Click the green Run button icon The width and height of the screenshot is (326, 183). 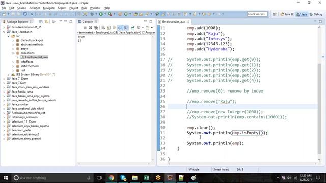pos(101,14)
